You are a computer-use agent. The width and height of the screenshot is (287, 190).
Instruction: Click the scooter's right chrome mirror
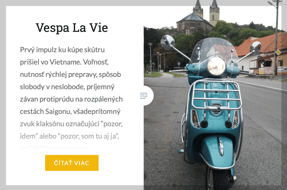tap(256, 48)
